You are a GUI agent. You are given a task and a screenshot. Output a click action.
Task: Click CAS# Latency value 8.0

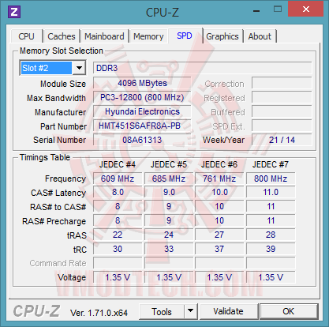click(x=118, y=193)
